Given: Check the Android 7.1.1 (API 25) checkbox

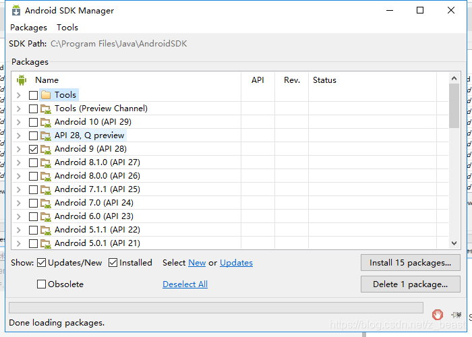Looking at the screenshot, I should coord(33,190).
